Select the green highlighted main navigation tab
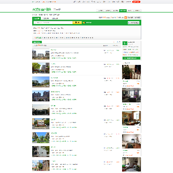 click(123, 11)
